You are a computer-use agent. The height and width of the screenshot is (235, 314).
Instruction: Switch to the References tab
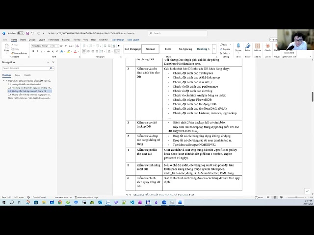point(53,40)
